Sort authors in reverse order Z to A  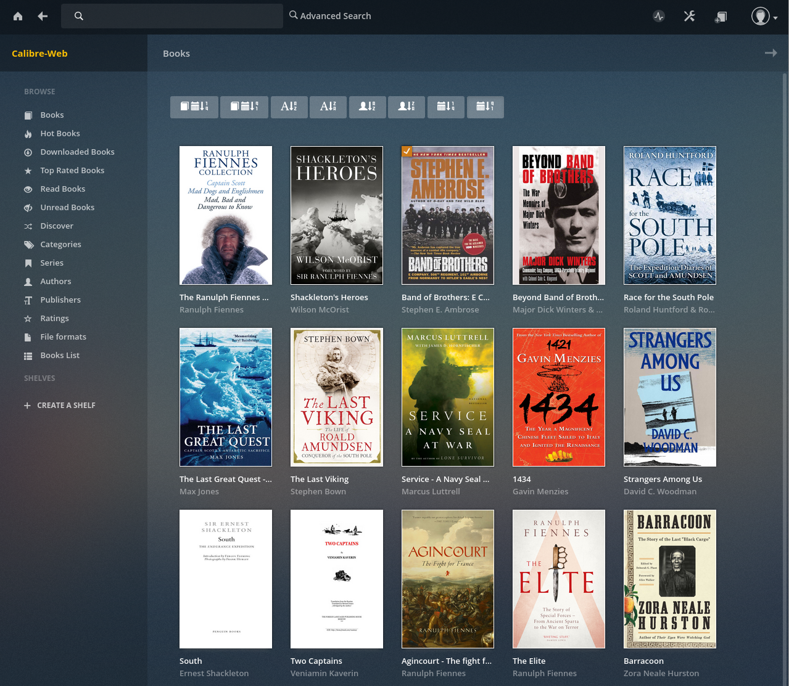pyautogui.click(x=407, y=107)
